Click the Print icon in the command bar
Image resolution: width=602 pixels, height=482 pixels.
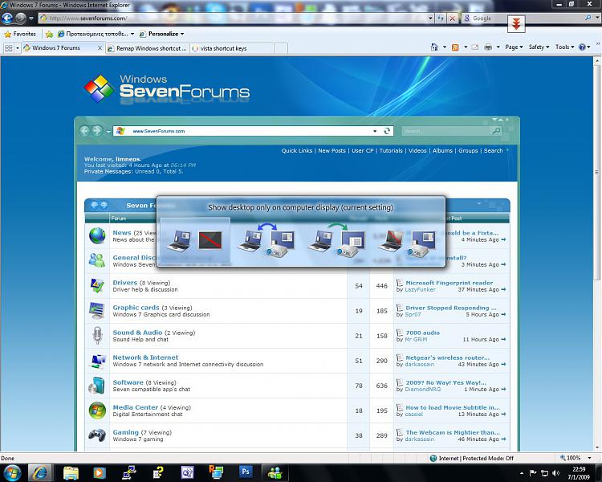pyautogui.click(x=488, y=47)
